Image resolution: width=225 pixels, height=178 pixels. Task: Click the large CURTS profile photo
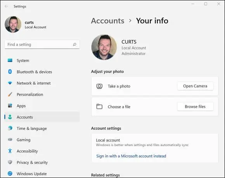coord(104,47)
